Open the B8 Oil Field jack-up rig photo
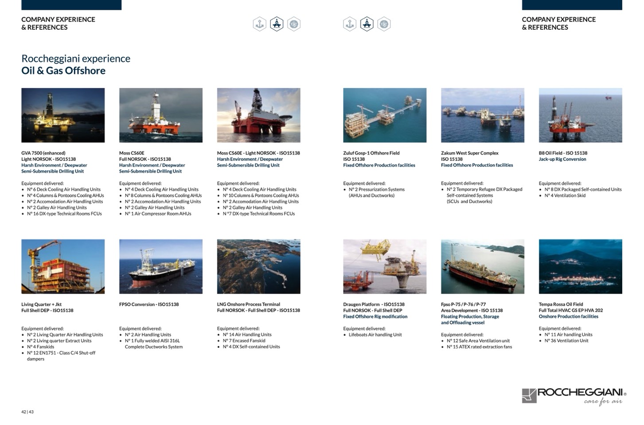 click(x=580, y=115)
